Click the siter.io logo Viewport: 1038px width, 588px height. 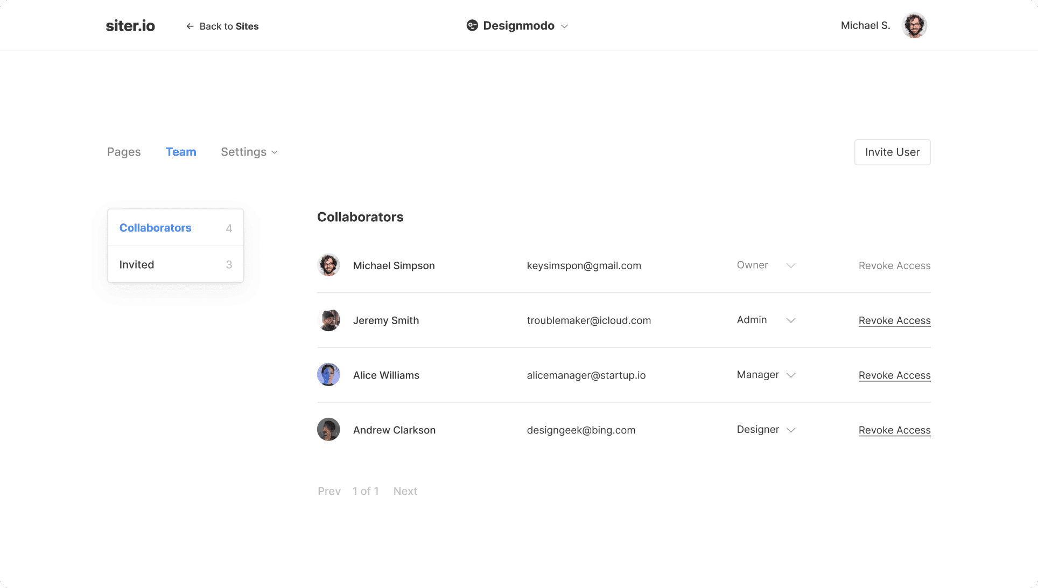(x=130, y=26)
